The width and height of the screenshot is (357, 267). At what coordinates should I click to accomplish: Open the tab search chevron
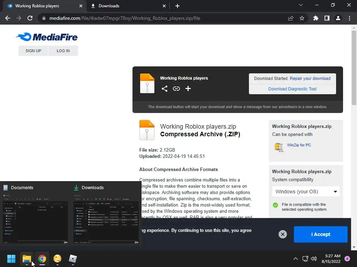[301, 5]
